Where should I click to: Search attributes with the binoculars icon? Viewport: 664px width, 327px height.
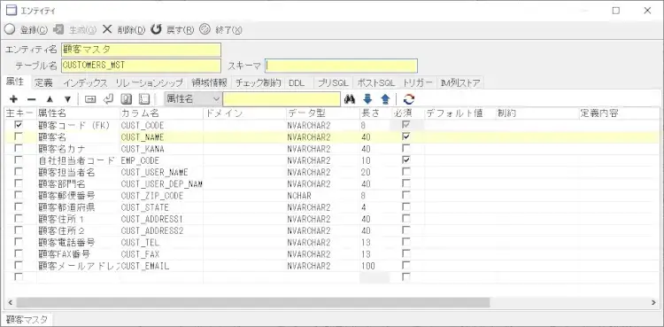coord(350,99)
